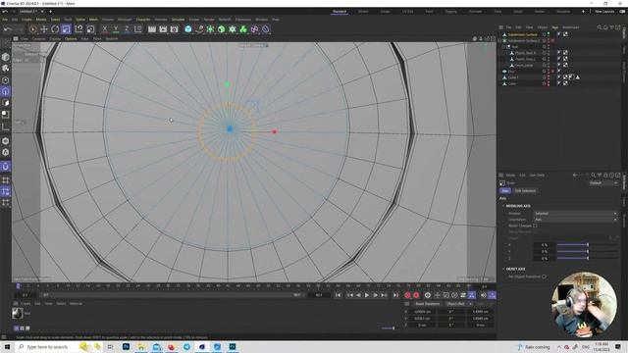The image size is (628, 353).
Task: Open the File menu
Action: tap(5, 20)
